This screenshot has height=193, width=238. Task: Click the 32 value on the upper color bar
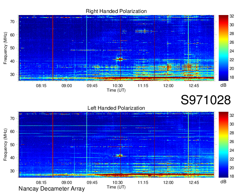pyautogui.click(x=232, y=16)
